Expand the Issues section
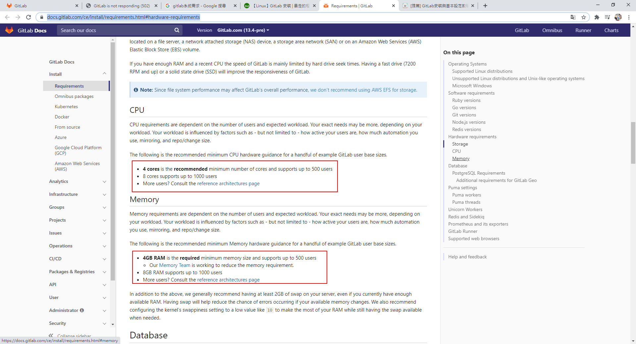Image resolution: width=636 pixels, height=344 pixels. [104, 233]
